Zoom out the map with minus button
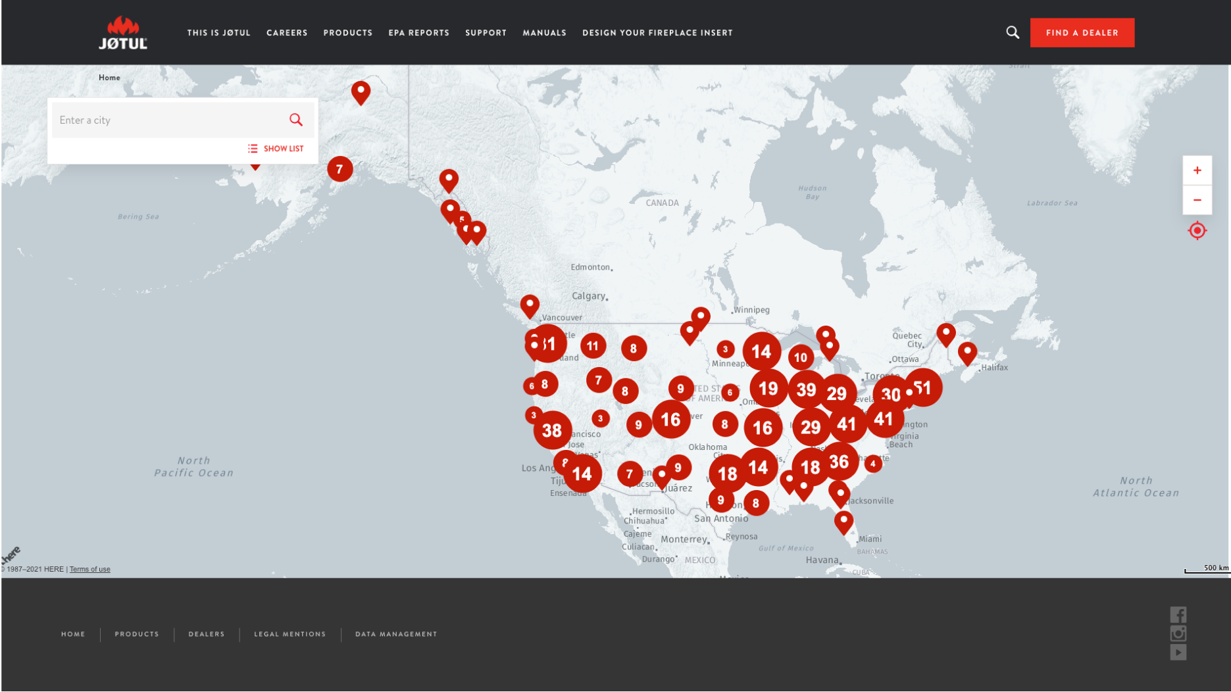 click(1197, 200)
